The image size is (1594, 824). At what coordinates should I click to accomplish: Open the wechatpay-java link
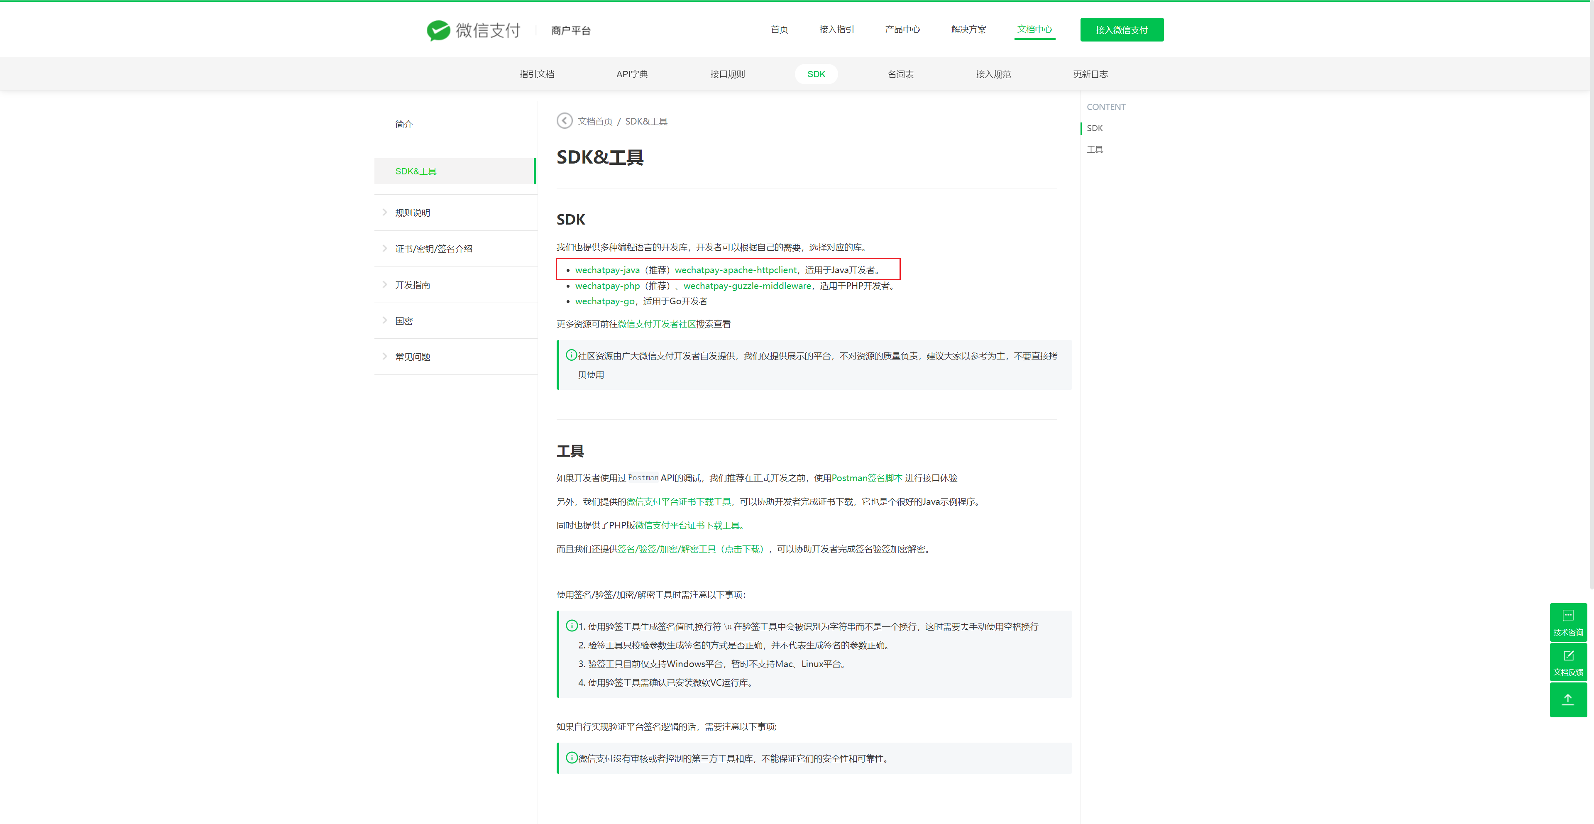[x=607, y=270]
